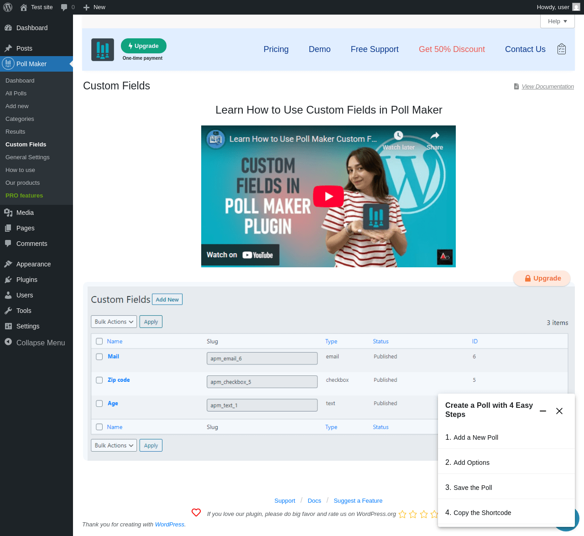Open Results submenu item
The height and width of the screenshot is (536, 584).
point(16,131)
